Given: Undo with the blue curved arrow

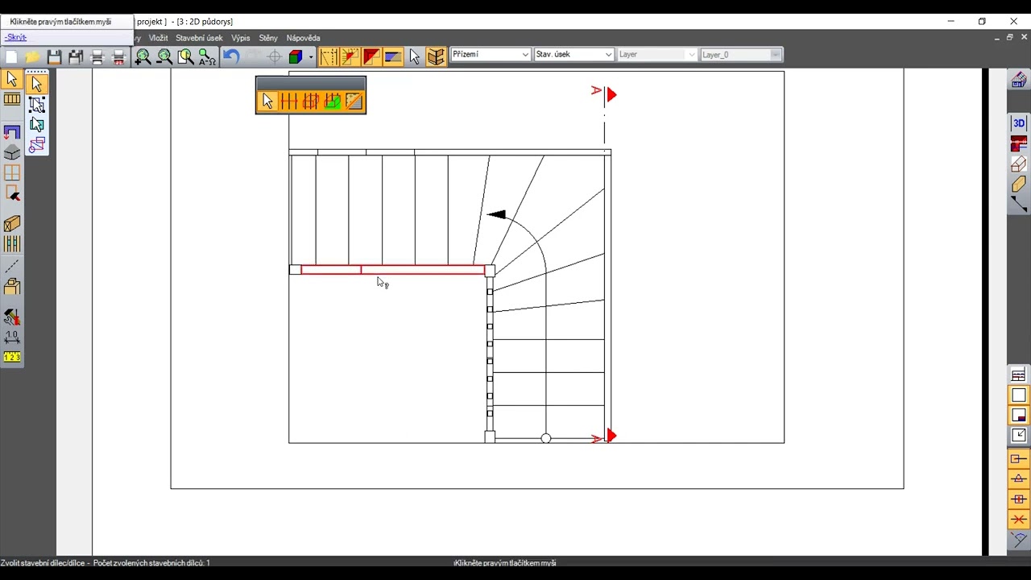Looking at the screenshot, I should (231, 56).
